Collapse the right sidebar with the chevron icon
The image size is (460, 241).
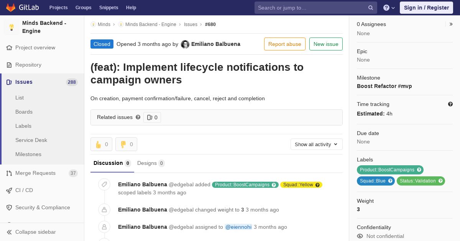point(451,24)
